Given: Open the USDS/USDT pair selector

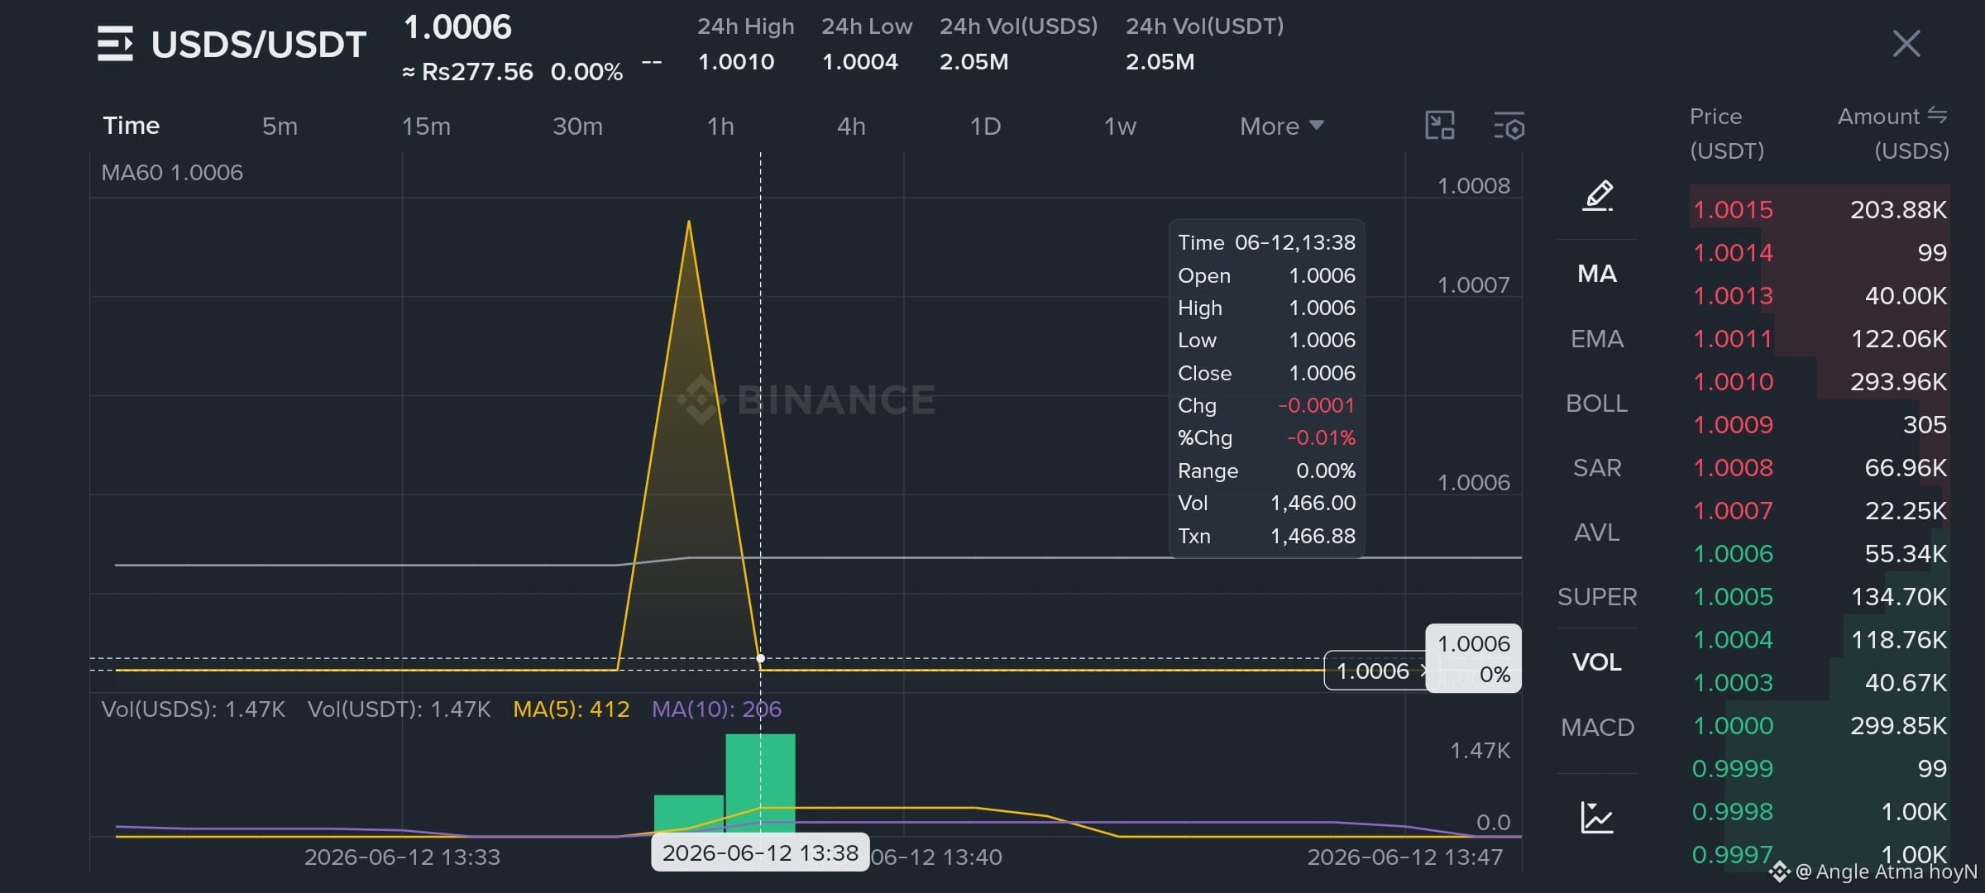Looking at the screenshot, I should tap(259, 44).
